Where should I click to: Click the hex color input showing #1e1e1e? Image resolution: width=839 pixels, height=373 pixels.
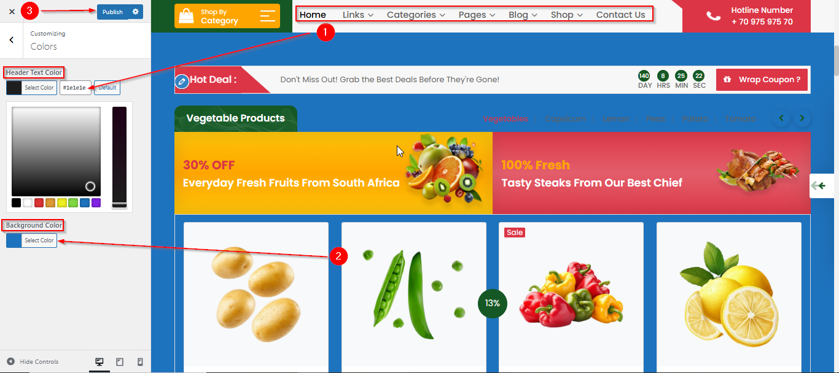click(x=76, y=88)
